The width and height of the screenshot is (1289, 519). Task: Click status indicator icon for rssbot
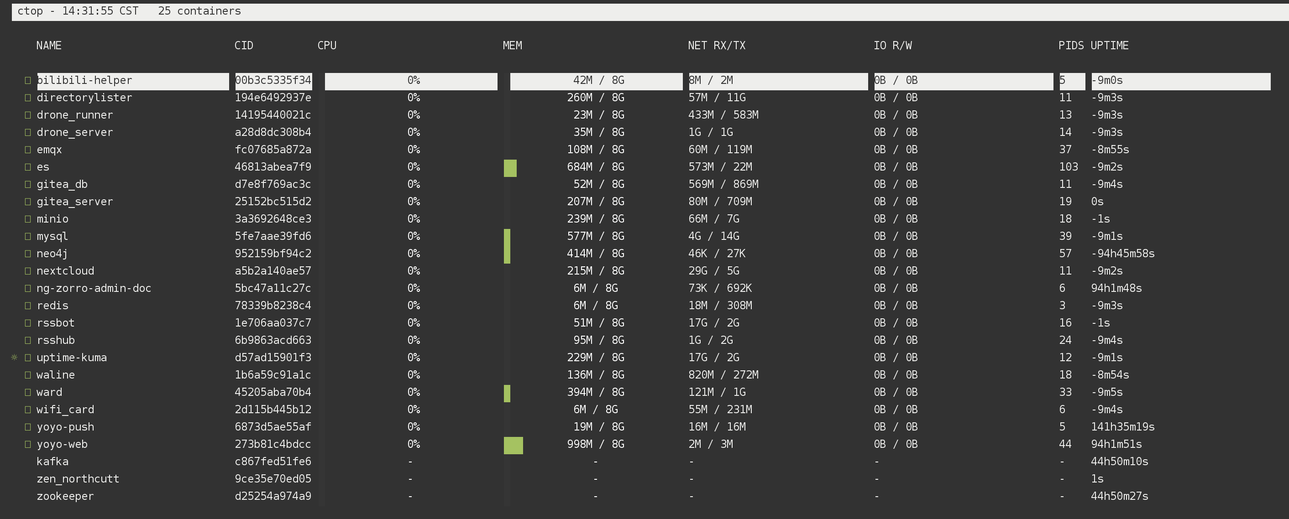[28, 323]
